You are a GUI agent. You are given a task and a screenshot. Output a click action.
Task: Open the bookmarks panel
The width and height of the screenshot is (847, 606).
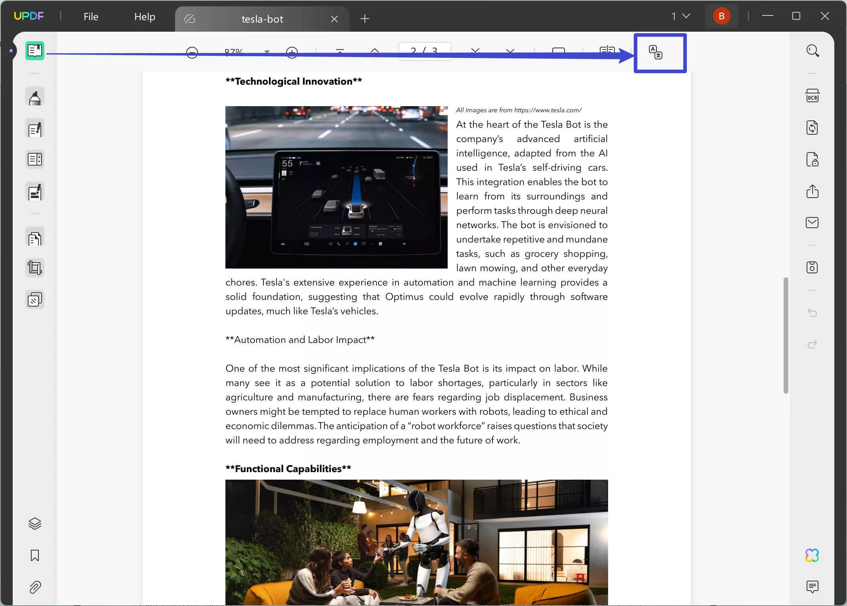(x=34, y=556)
